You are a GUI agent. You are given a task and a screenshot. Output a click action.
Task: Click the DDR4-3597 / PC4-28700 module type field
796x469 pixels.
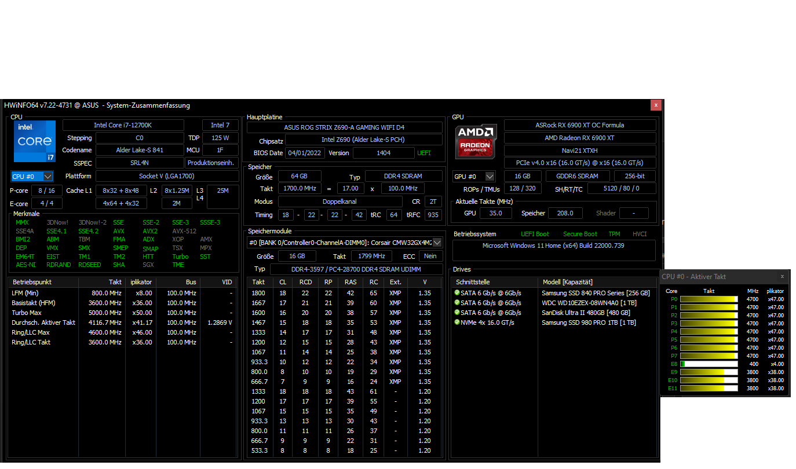point(356,269)
